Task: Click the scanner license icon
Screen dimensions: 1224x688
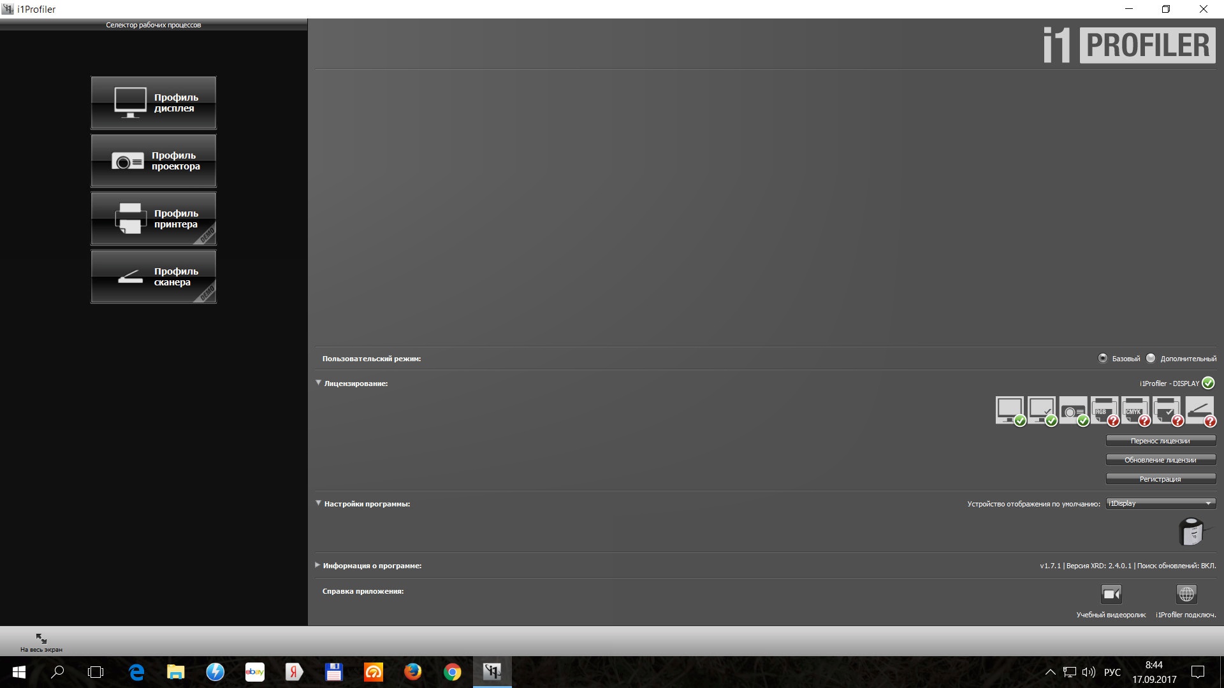Action: [x=1200, y=411]
